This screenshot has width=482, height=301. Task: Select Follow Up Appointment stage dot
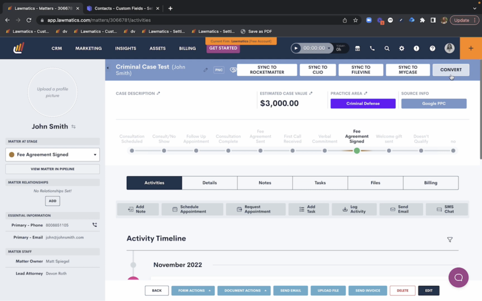pyautogui.click(x=196, y=151)
